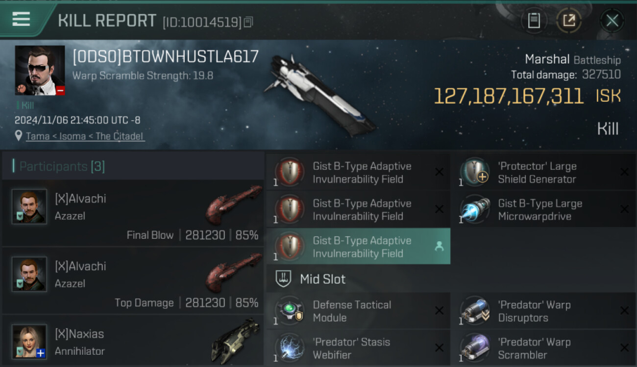The height and width of the screenshot is (367, 637).
Task: Click 'Predator' Stasis Webifier icon
Action: tap(290, 348)
